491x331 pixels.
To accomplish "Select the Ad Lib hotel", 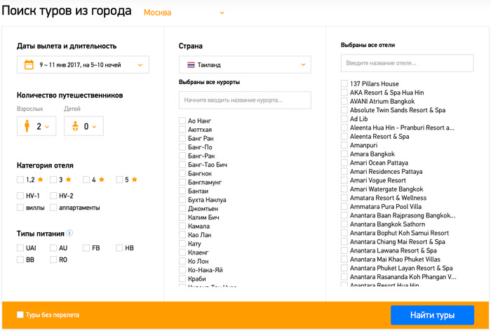I will 344,119.
